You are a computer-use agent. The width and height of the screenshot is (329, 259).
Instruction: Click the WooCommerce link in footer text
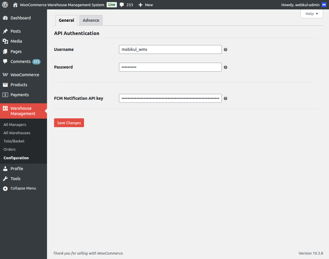coord(110,253)
